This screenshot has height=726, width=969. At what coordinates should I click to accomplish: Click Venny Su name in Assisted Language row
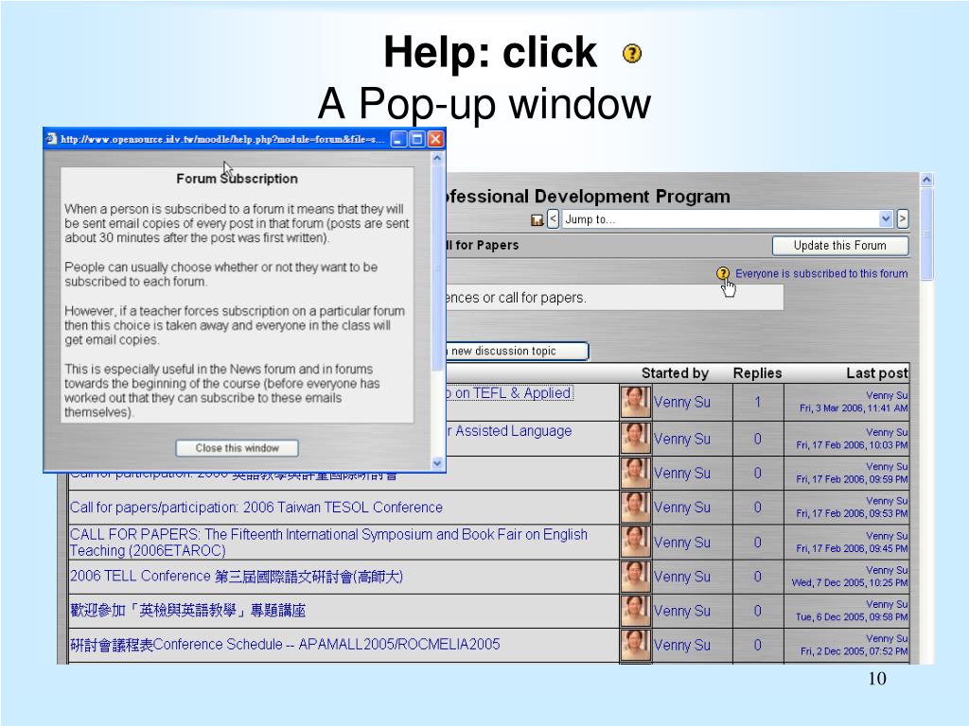tap(682, 439)
